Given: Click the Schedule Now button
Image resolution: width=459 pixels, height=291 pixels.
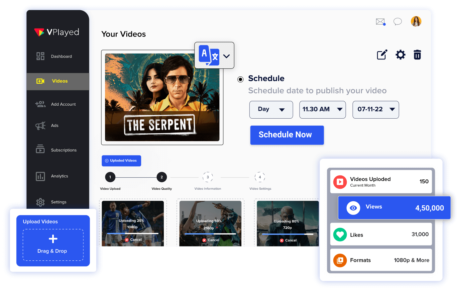Looking at the screenshot, I should (x=287, y=135).
